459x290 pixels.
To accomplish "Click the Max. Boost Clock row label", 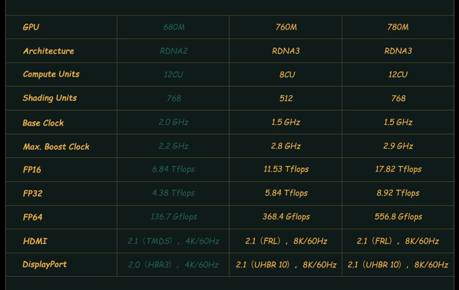I will 56,147.
